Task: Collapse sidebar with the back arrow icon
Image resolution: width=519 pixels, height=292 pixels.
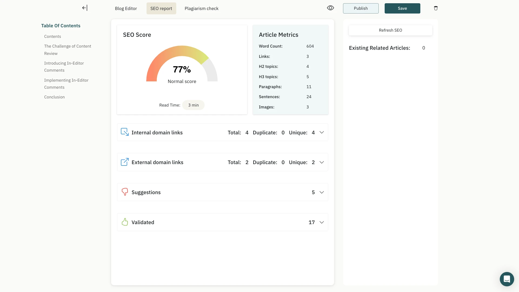Action: coord(85,8)
